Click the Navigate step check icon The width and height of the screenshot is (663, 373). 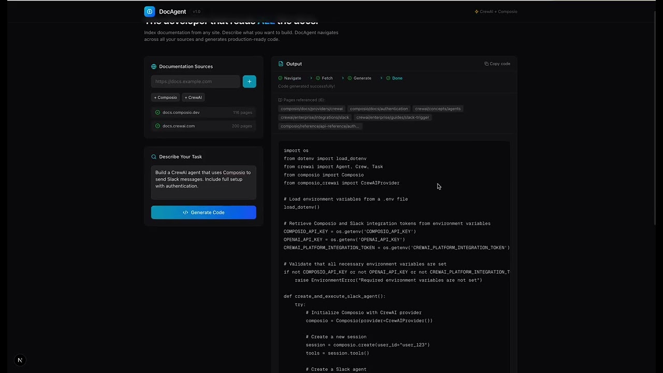[x=280, y=78]
